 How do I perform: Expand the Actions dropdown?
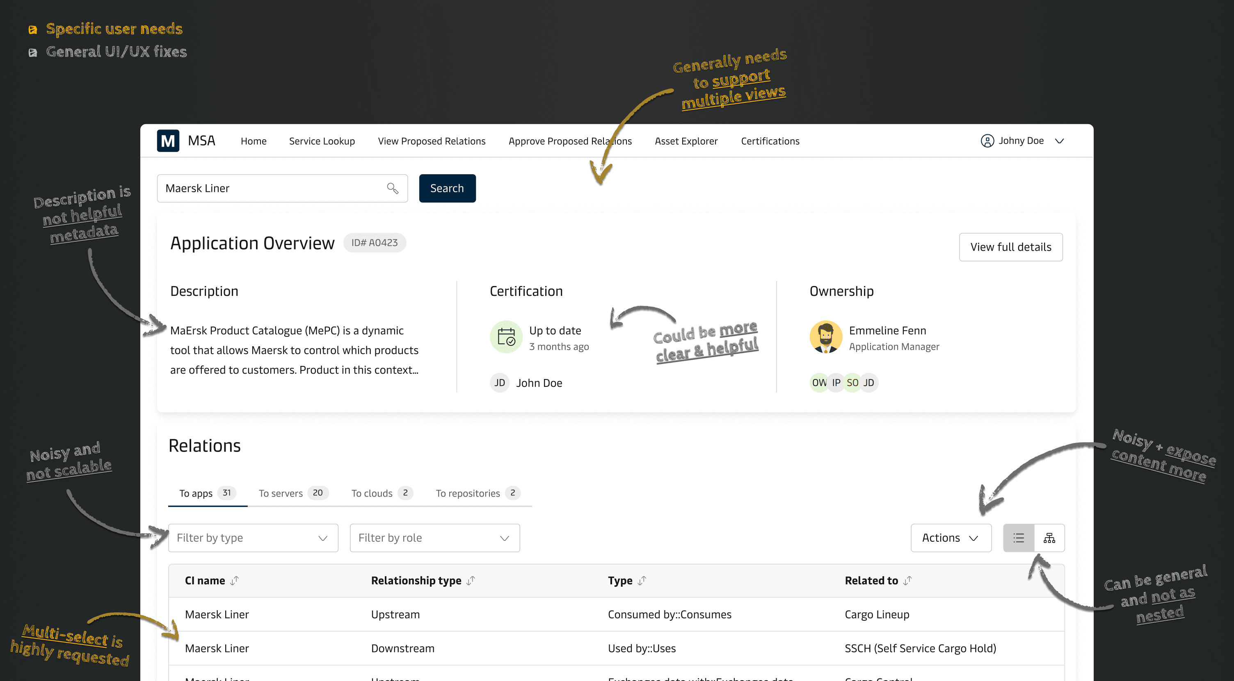pos(951,538)
